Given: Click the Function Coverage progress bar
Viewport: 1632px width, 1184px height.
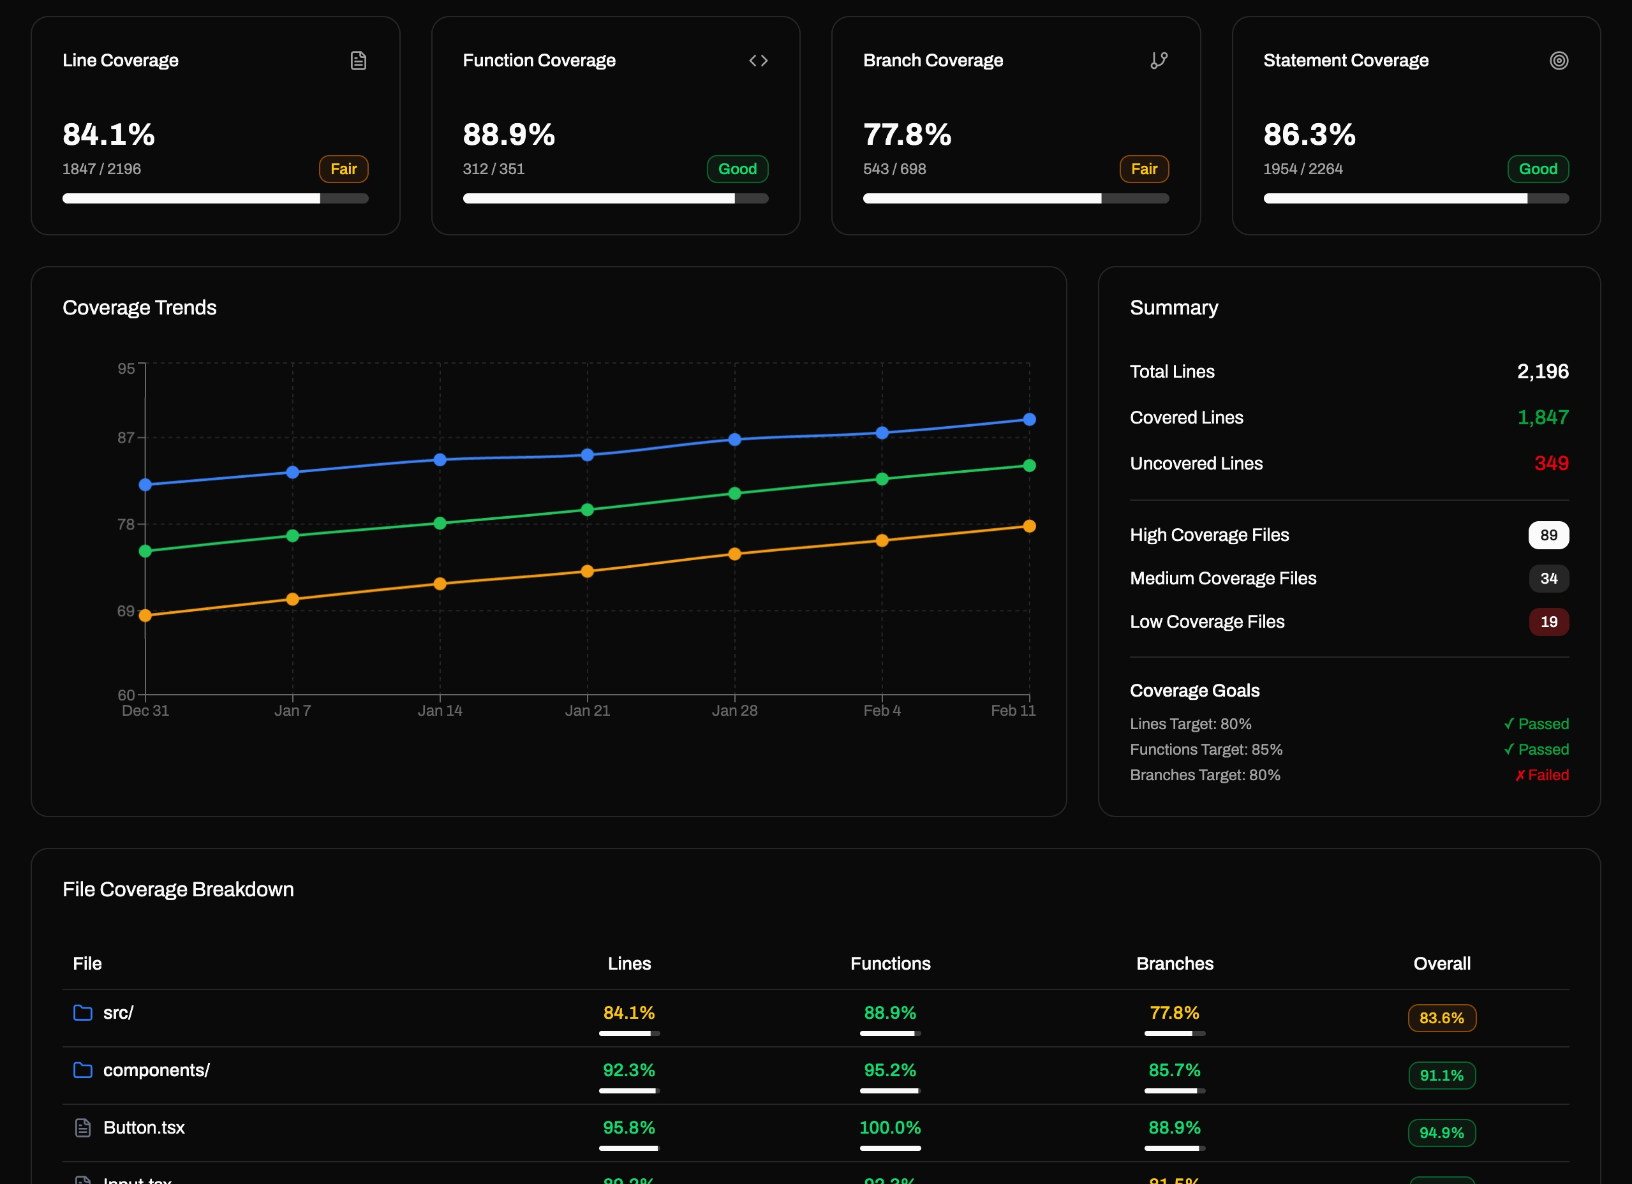Looking at the screenshot, I should [x=616, y=198].
